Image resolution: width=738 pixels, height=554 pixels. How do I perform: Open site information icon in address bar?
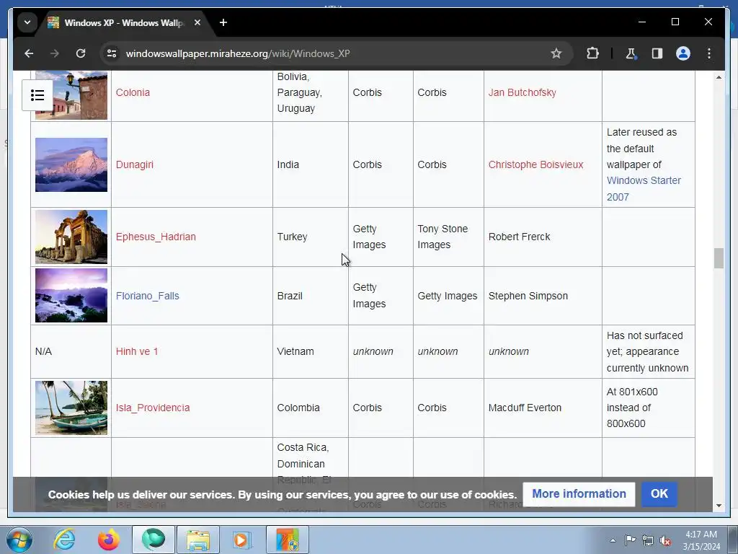click(112, 53)
